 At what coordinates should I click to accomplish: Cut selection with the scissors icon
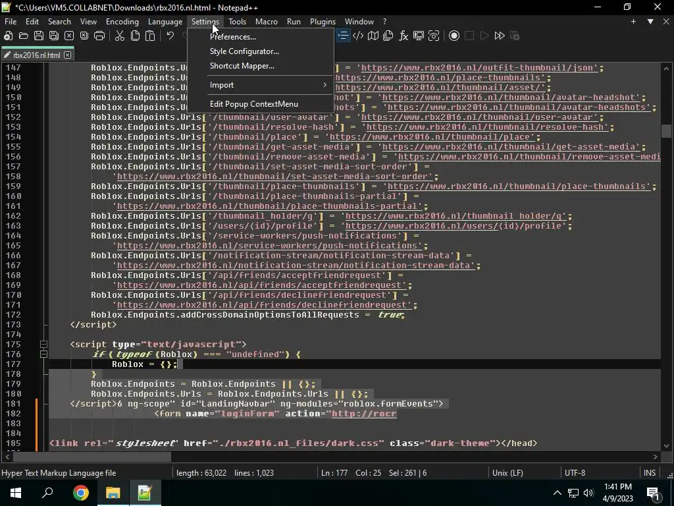click(x=120, y=36)
